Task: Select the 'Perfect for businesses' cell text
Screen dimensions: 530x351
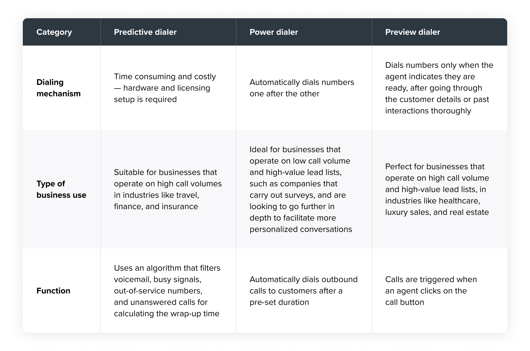Action: [437, 189]
